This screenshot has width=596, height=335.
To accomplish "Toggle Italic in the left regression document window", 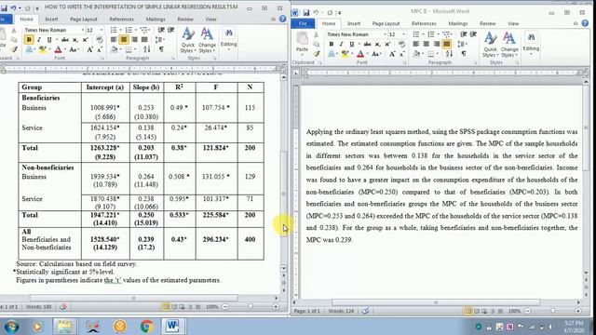I will point(39,40).
